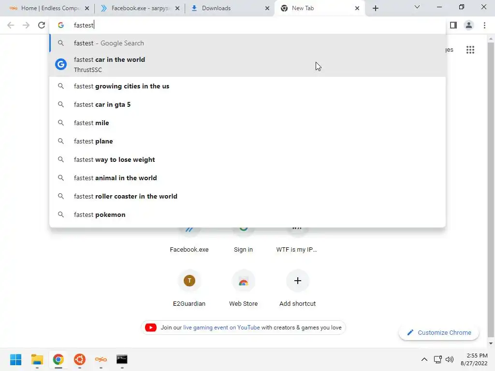This screenshot has width=495, height=371.
Task: Toggle the side panel icon
Action: [453, 25]
